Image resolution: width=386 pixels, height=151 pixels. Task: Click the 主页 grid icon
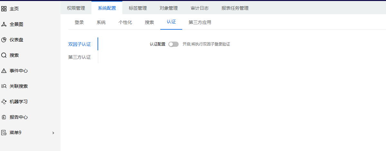pyautogui.click(x=4, y=9)
